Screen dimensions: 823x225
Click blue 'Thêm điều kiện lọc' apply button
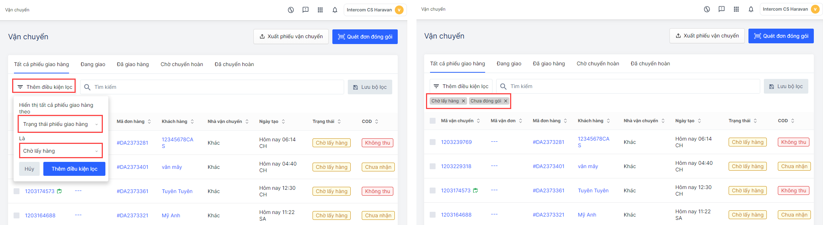[74, 169]
